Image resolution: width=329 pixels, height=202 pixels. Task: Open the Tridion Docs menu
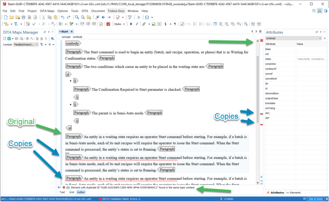tap(116, 11)
